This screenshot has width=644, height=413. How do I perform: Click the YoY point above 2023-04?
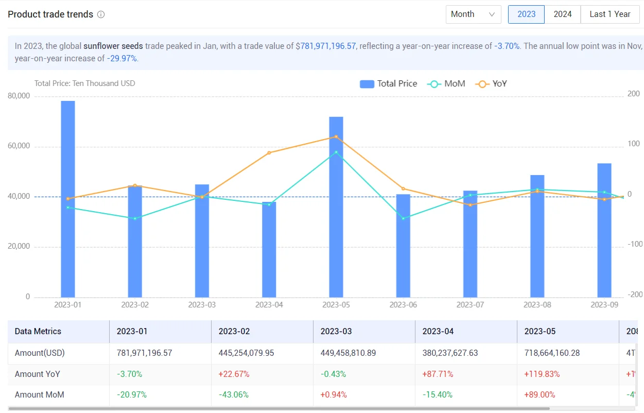(269, 153)
